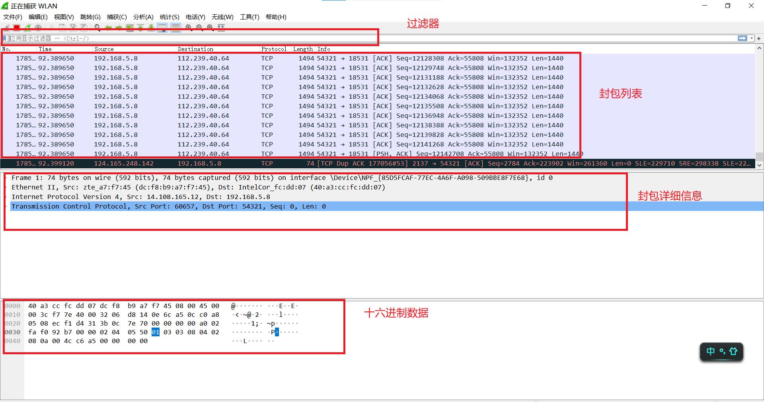Reload the capture file icon
Viewport: 764px width, 402px height.
[84, 27]
